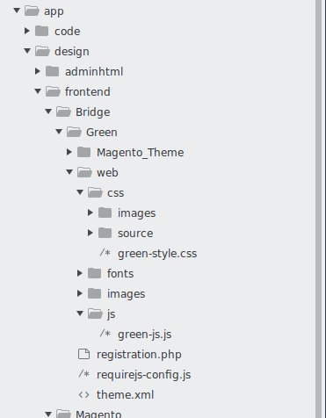
Task: Collapse the Green folder arrow
Action: [59, 132]
